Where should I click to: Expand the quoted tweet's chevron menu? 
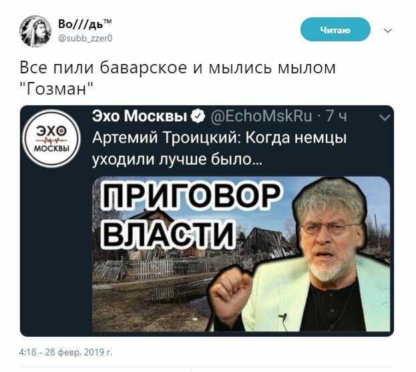[x=385, y=117]
